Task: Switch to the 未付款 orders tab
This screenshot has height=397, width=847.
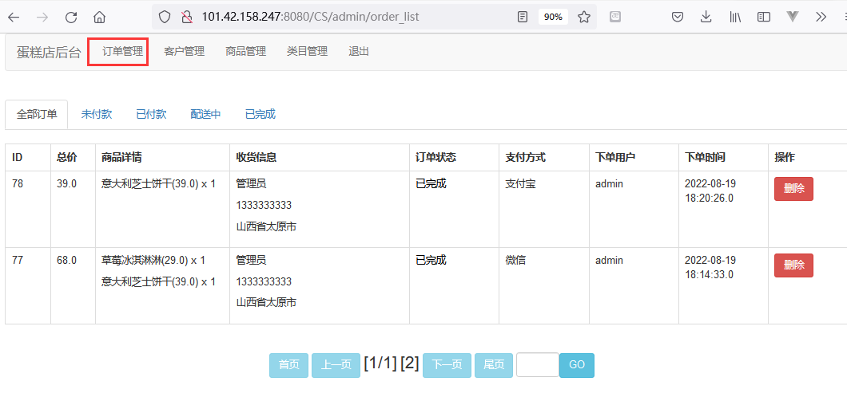Action: (97, 114)
